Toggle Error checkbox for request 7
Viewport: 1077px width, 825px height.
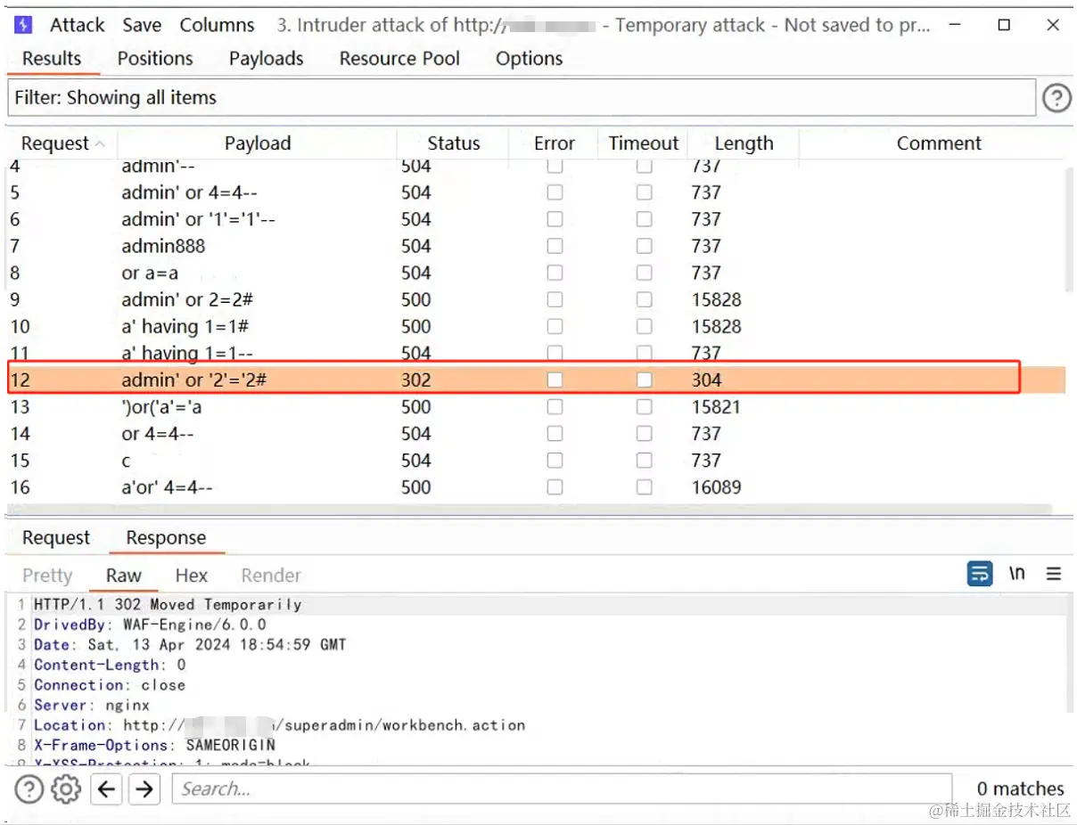(555, 246)
